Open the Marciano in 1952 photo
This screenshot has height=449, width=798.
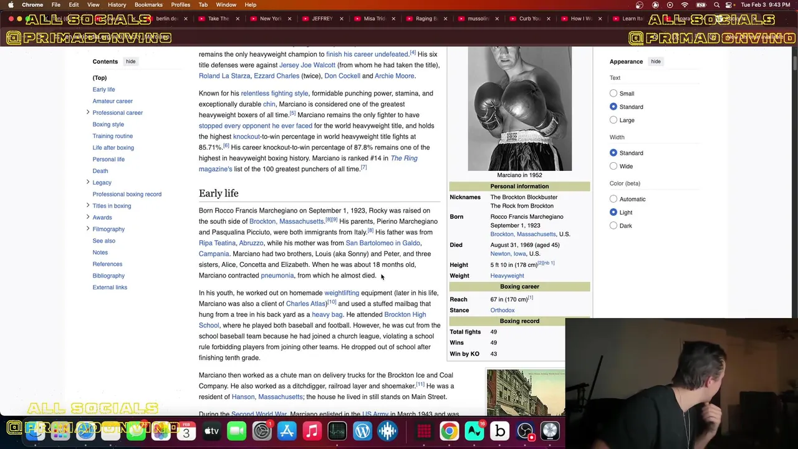[x=519, y=109]
